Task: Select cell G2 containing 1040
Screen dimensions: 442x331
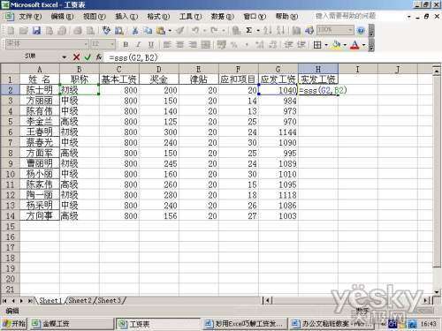Action: 278,90
